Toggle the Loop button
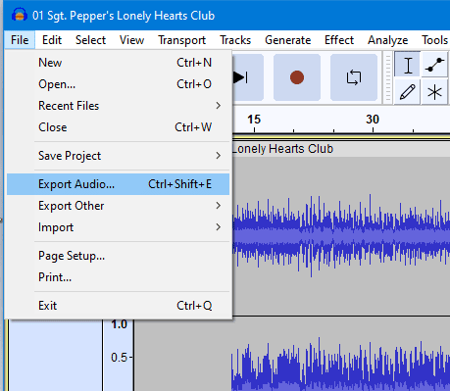Screen dimensions: 450x391 pos(354,77)
